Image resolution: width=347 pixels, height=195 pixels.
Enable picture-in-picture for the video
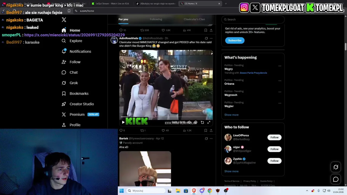pyautogui.click(x=202, y=122)
